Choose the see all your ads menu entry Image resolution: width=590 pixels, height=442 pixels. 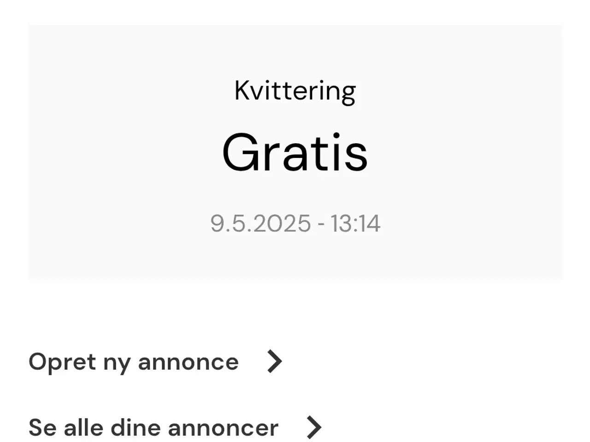(175, 428)
